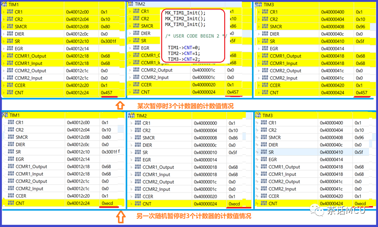Click address 0x40000000 in lower TIM2 panel

[205, 123]
